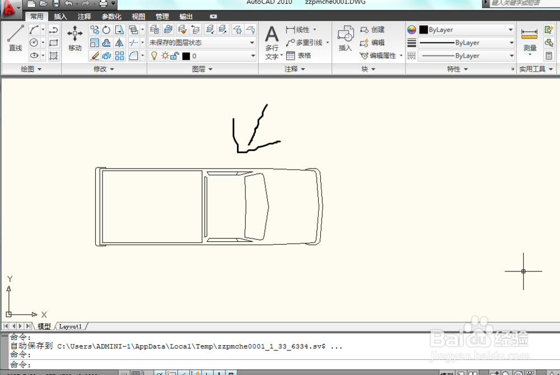
Task: Switch to the 视图 ribbon tab
Action: pos(138,16)
